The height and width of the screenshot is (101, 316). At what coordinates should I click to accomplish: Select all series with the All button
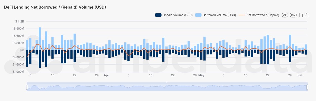(285, 15)
